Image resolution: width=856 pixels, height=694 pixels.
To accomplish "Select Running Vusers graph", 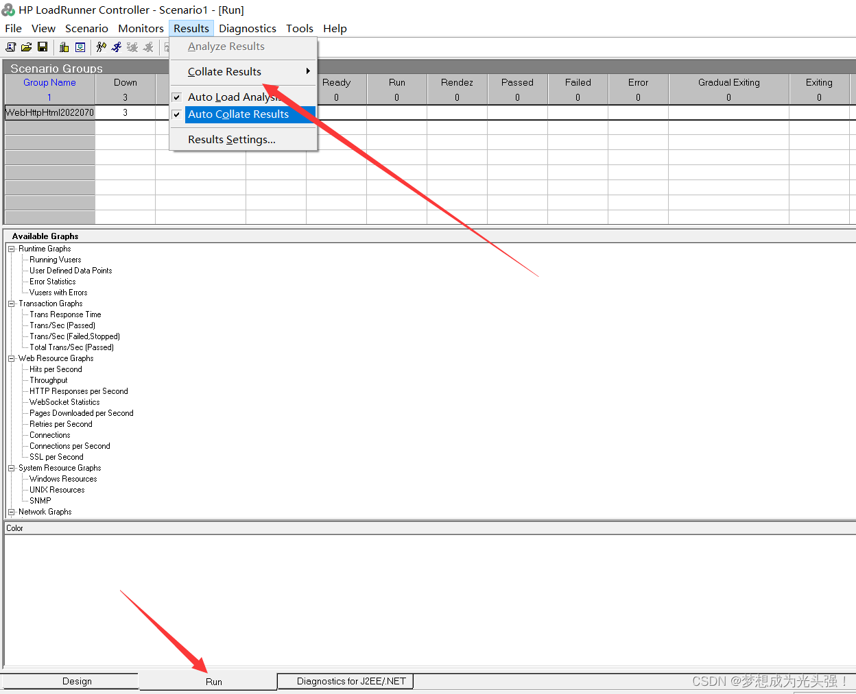I will point(56,260).
